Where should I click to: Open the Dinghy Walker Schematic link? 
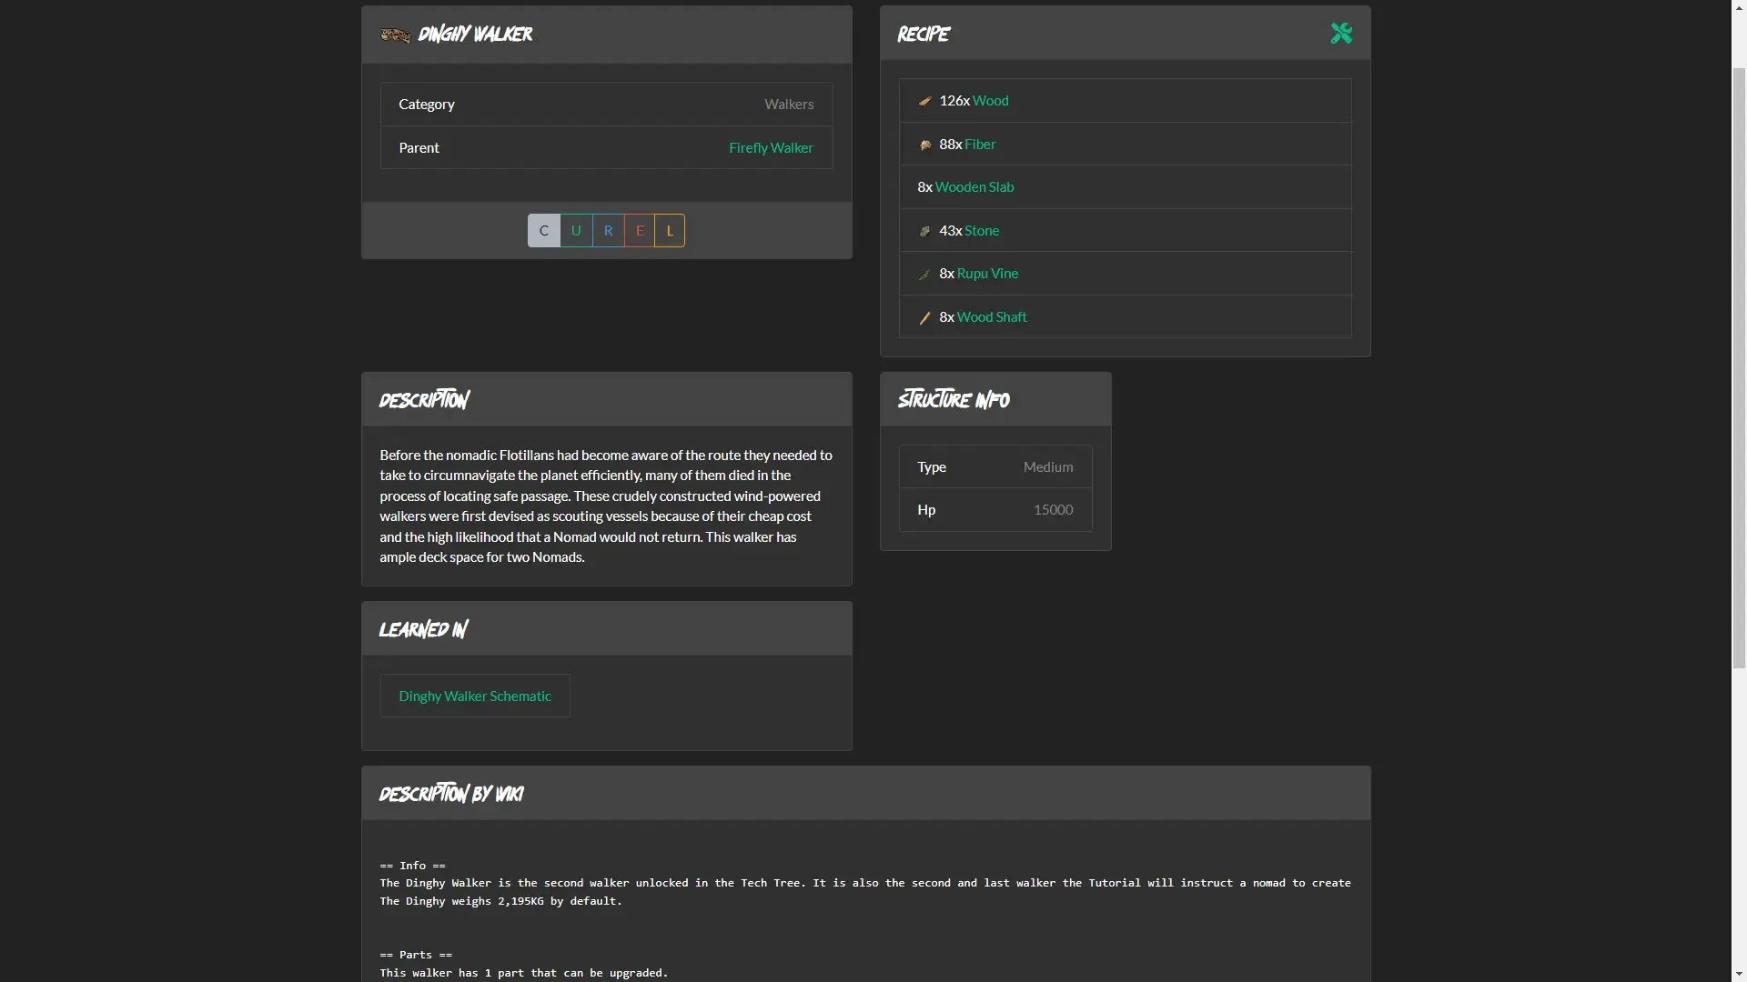point(475,696)
